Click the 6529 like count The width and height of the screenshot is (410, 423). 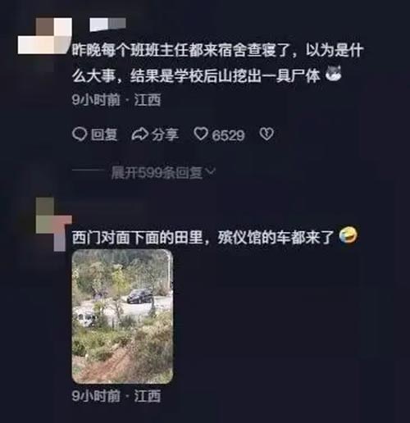228,135
